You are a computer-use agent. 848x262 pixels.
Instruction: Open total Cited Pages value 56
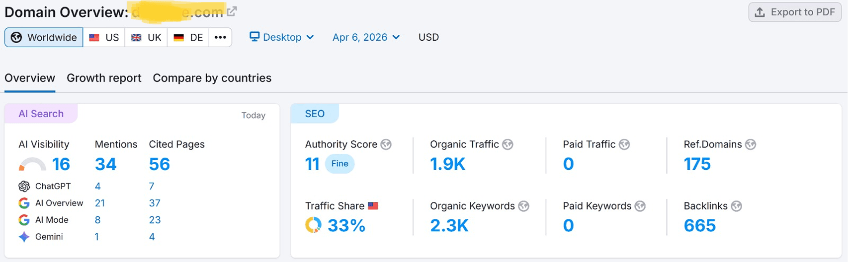pyautogui.click(x=159, y=164)
